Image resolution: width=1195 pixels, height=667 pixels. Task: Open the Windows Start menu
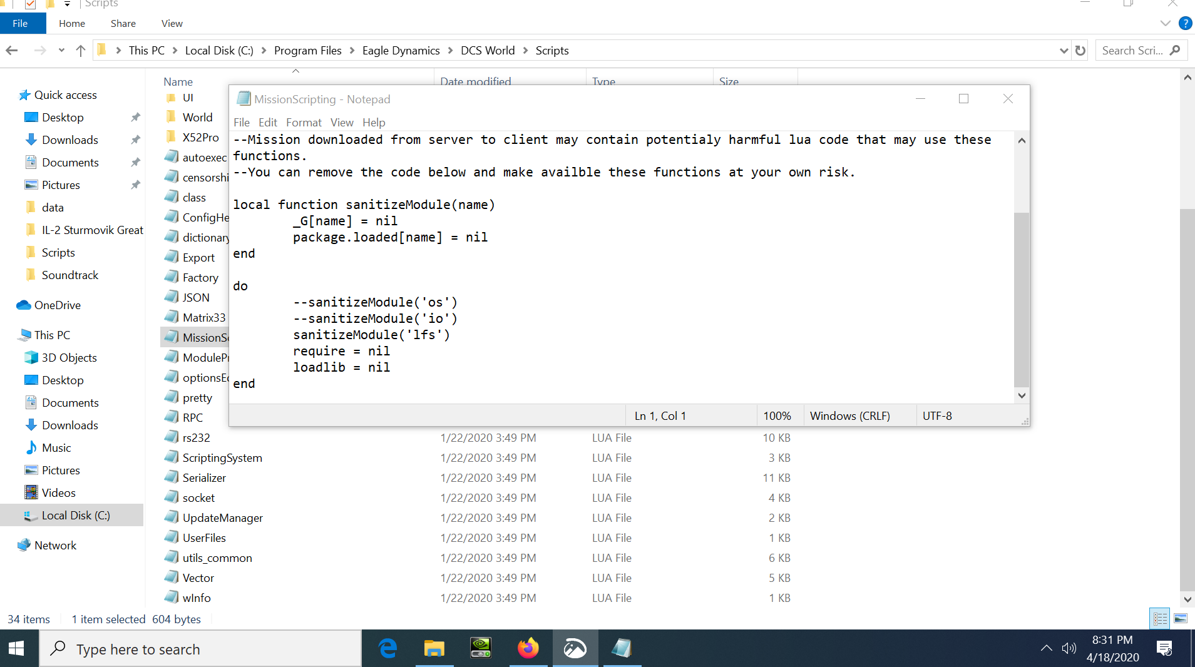(x=17, y=649)
